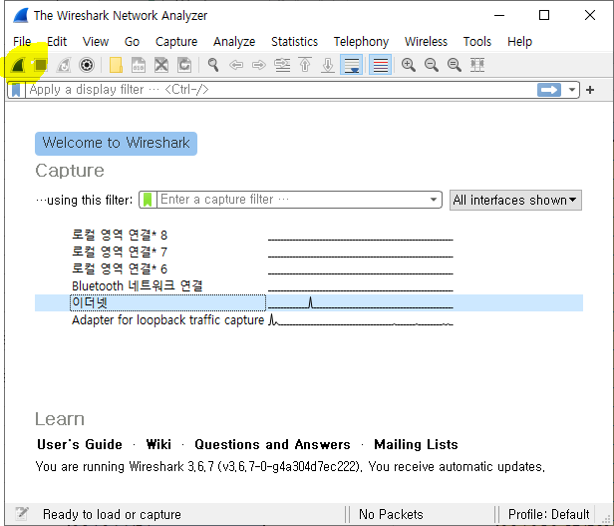Start capturing packets with shark fin icon
This screenshot has height=526, width=614.
pyautogui.click(x=18, y=65)
